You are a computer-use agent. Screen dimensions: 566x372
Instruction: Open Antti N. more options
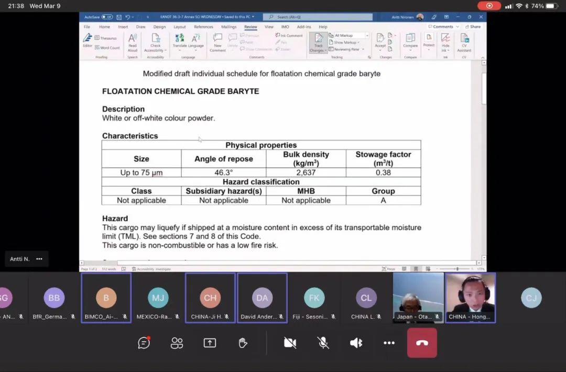click(39, 259)
